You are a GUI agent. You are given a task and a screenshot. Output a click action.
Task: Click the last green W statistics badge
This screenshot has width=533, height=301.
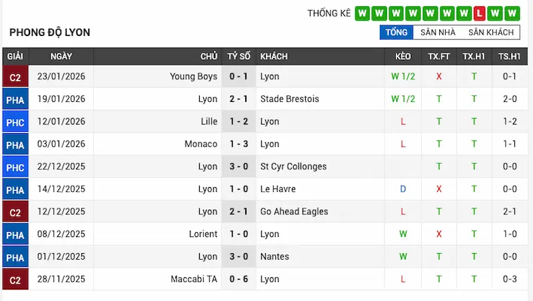[x=512, y=13]
